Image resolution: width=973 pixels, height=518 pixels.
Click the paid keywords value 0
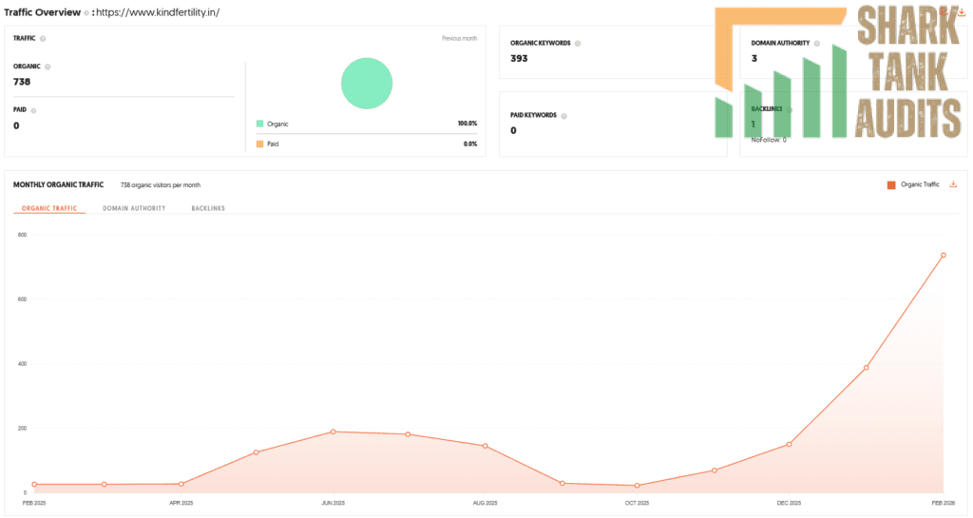(513, 130)
